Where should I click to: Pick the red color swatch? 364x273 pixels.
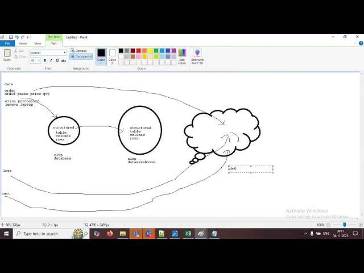coord(139,51)
